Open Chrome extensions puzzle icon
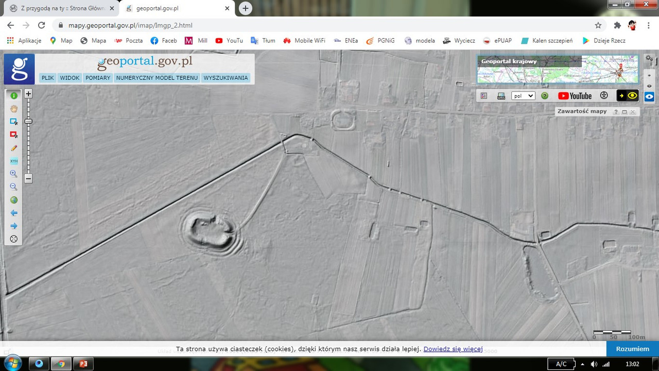 point(617,25)
